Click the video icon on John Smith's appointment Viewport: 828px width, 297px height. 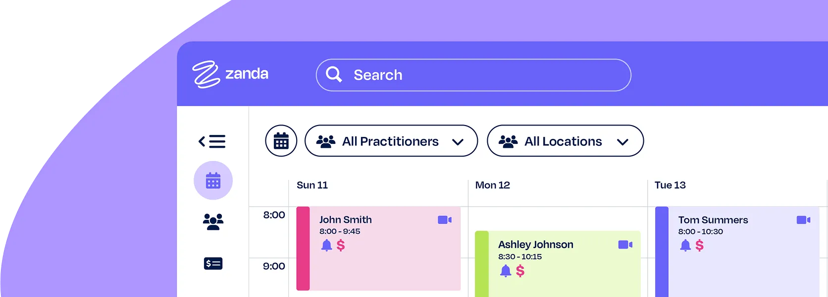point(444,220)
